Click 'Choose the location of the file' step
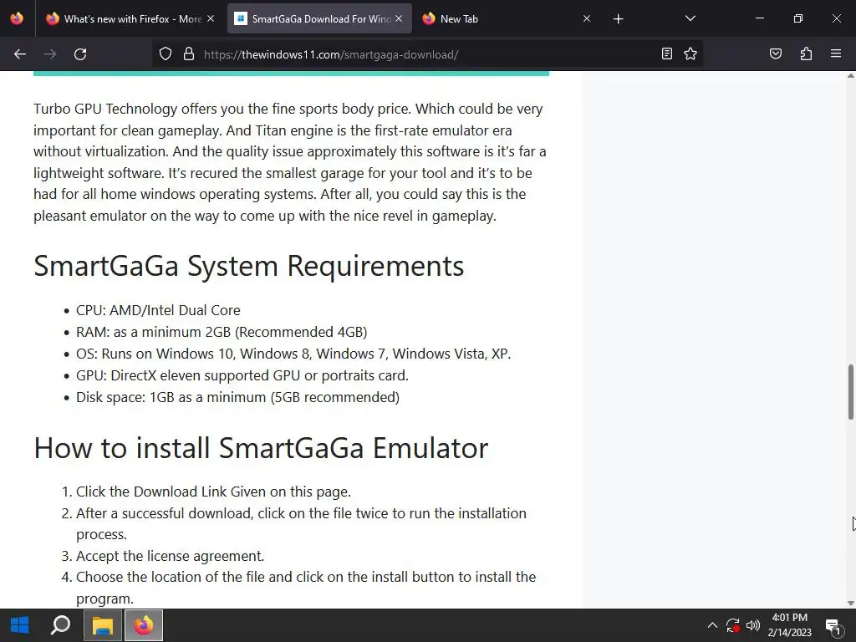Screen dimensions: 856x642 click(306, 588)
